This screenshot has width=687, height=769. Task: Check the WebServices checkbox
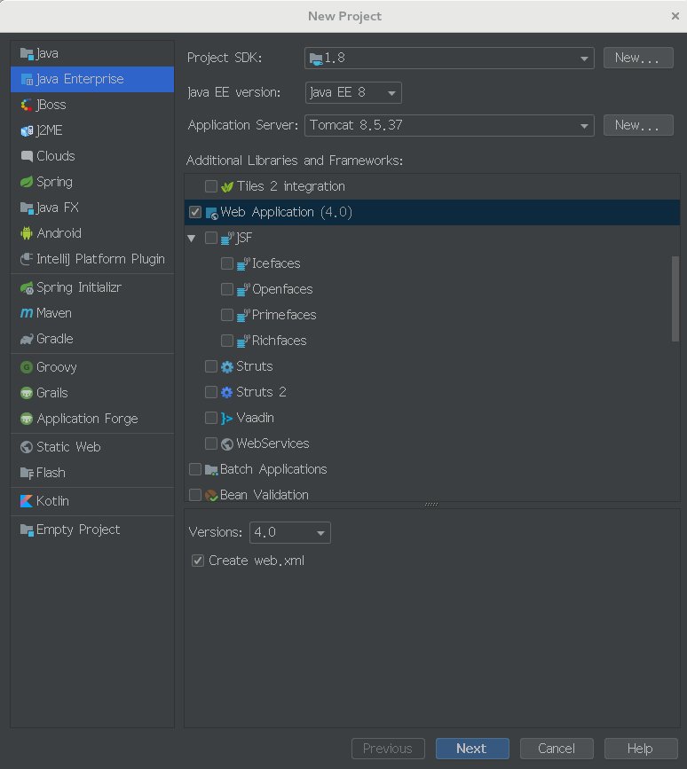[x=211, y=443]
